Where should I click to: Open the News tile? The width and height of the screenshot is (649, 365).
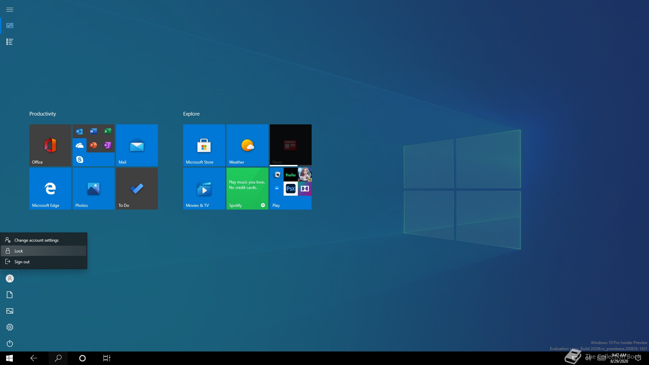point(291,145)
